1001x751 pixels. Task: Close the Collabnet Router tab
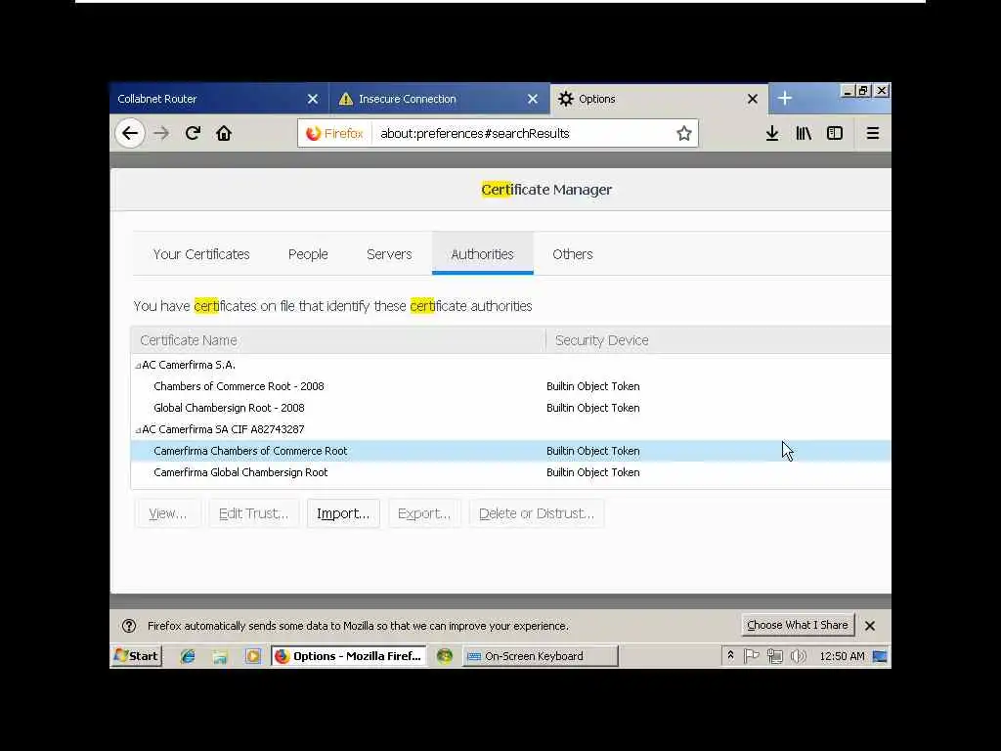[312, 99]
